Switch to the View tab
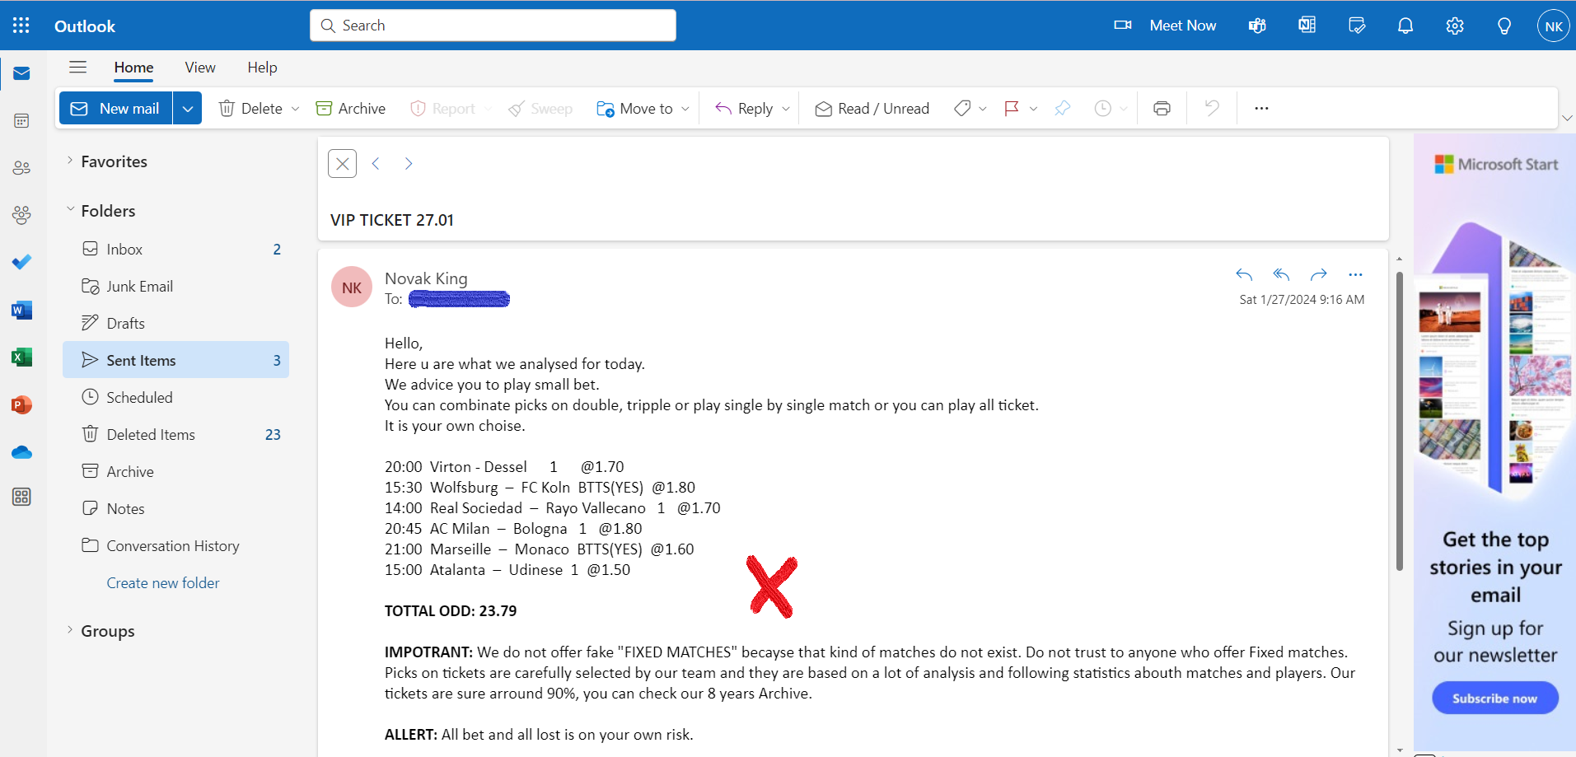Image resolution: width=1576 pixels, height=757 pixels. coord(200,68)
